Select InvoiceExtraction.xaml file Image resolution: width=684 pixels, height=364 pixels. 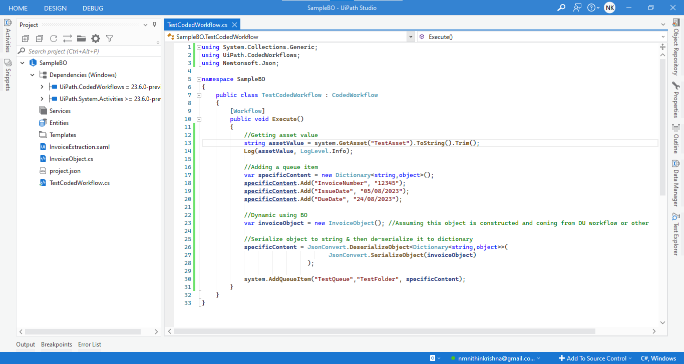pos(74,147)
